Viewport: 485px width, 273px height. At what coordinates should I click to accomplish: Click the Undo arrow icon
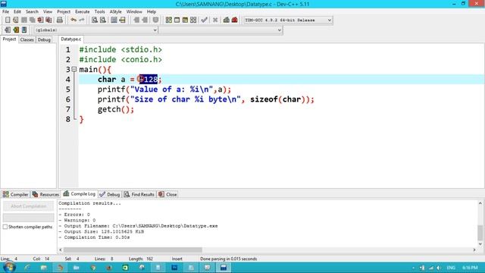[x=74, y=20]
